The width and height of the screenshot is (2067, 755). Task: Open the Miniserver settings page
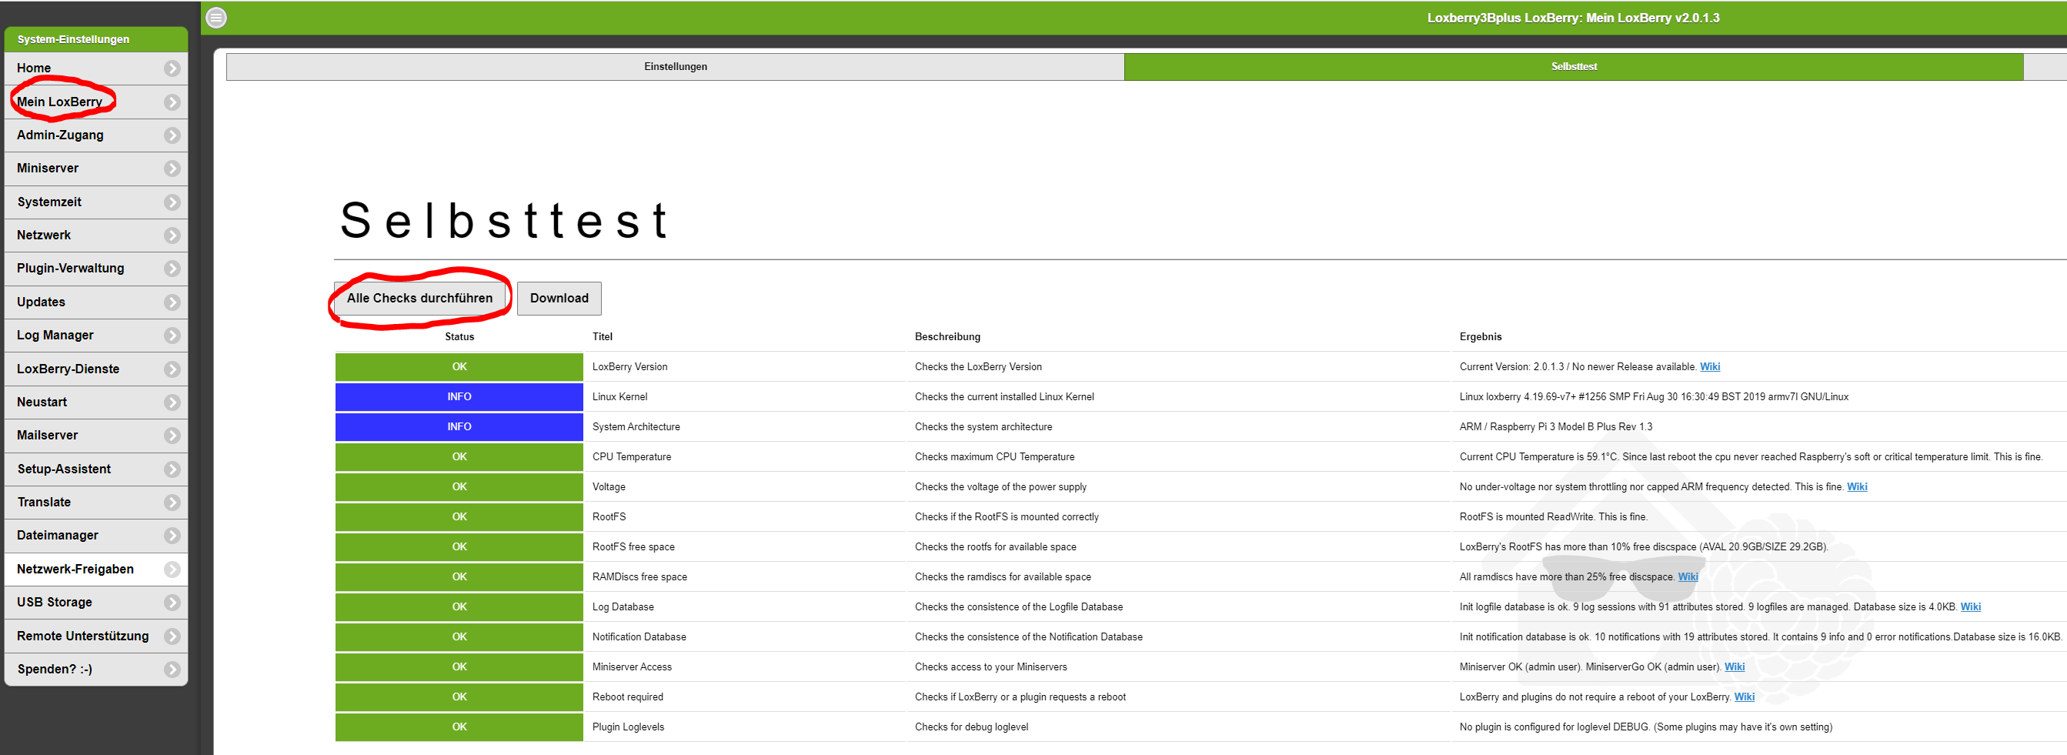96,169
